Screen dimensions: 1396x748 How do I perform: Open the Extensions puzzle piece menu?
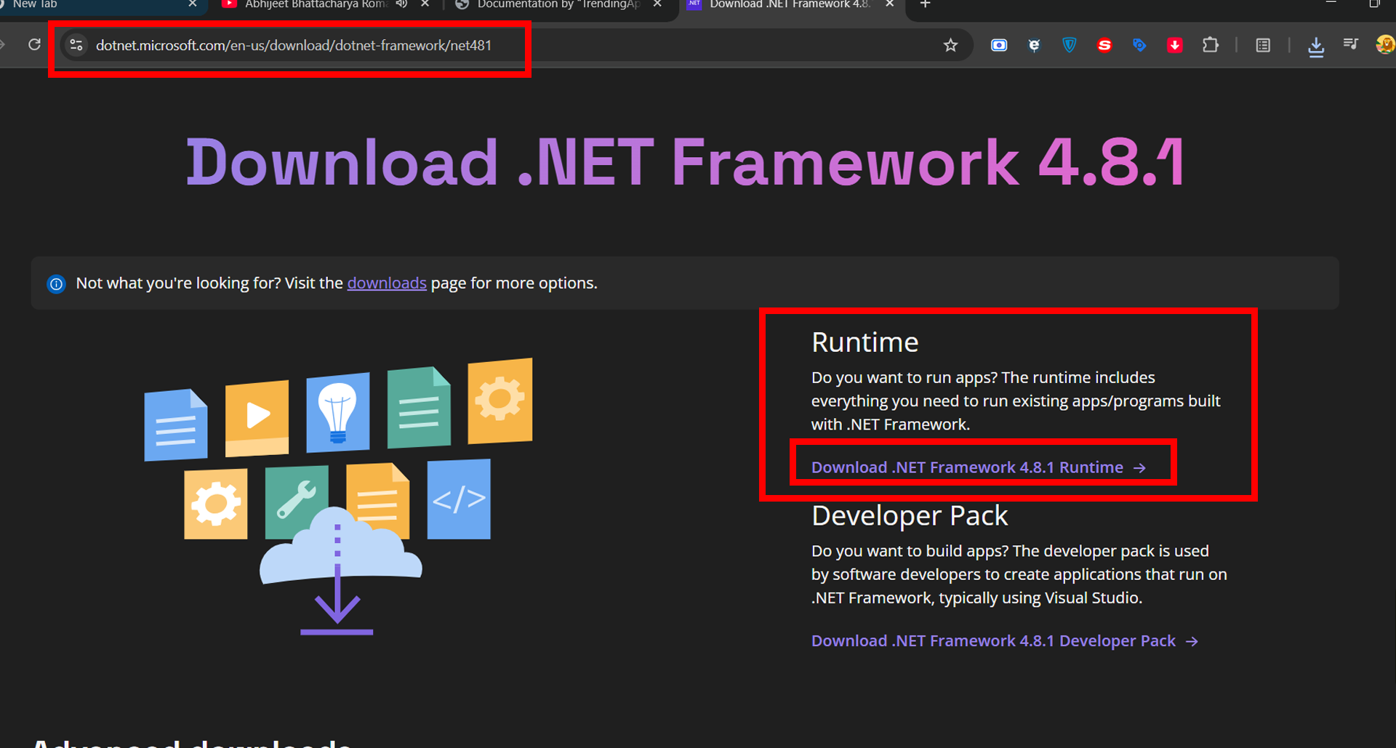[1210, 46]
